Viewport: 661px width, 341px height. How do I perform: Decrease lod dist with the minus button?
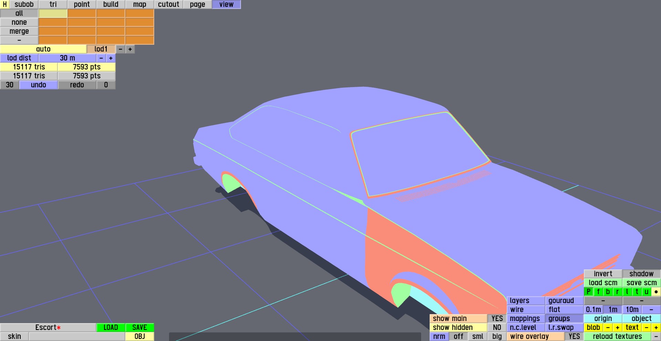pyautogui.click(x=101, y=58)
